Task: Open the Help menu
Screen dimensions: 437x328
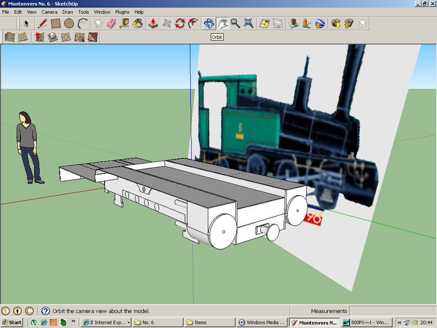Action: (x=139, y=12)
